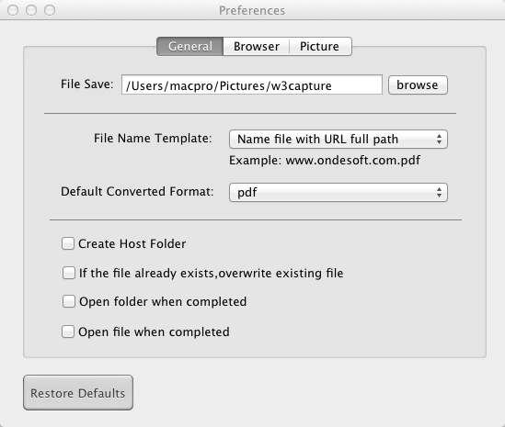Check Open file when completed
505x427 pixels.
click(68, 331)
